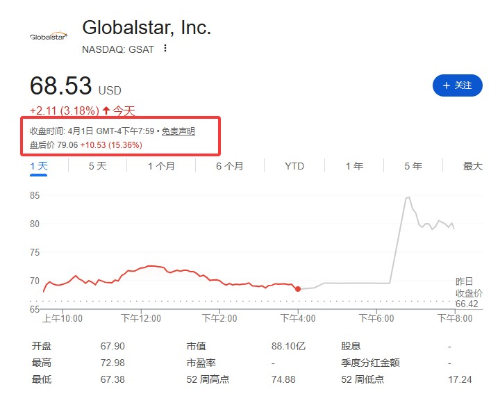Switch to the 6 个月 range tab
The image size is (491, 396).
pos(230,166)
